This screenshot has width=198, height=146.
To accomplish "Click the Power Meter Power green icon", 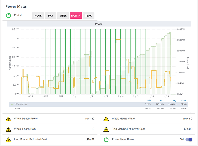I will 106,140.
